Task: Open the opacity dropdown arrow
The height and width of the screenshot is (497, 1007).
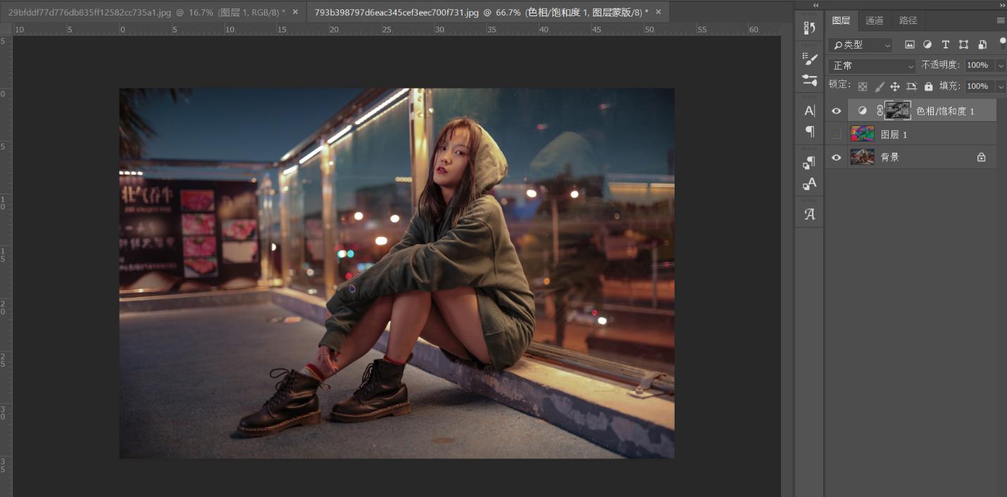Action: [x=1001, y=65]
